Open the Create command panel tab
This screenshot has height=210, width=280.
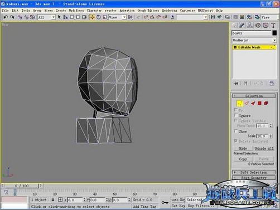point(235,26)
